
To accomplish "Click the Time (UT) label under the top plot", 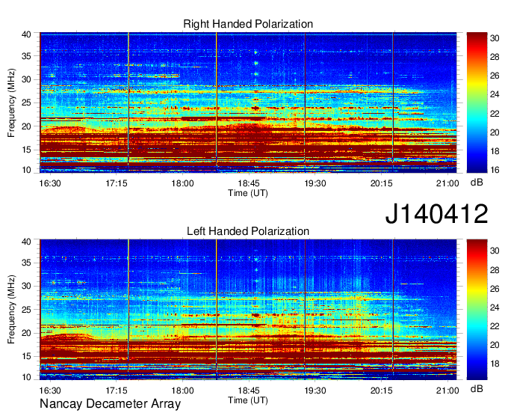I will 248,193.
